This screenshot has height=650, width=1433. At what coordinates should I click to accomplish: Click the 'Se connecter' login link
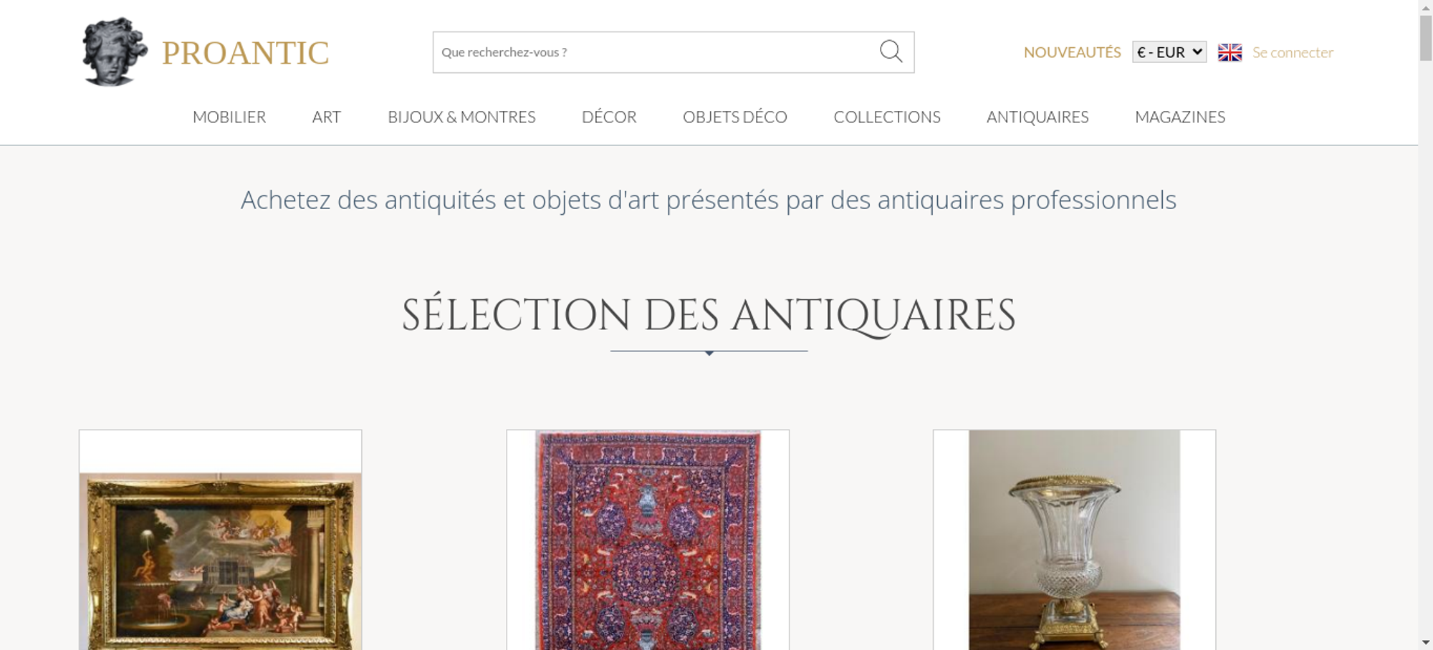coord(1293,52)
